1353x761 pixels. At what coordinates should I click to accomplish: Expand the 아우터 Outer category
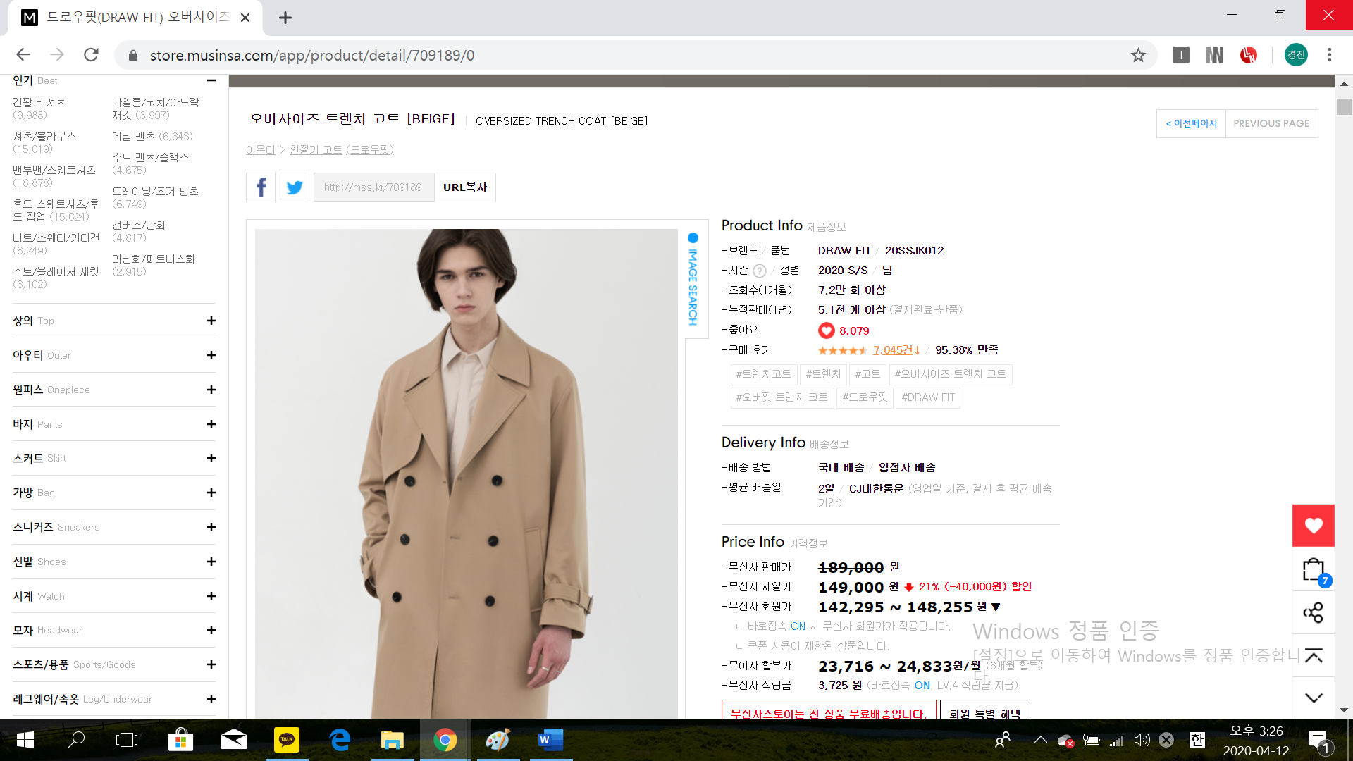pos(211,355)
